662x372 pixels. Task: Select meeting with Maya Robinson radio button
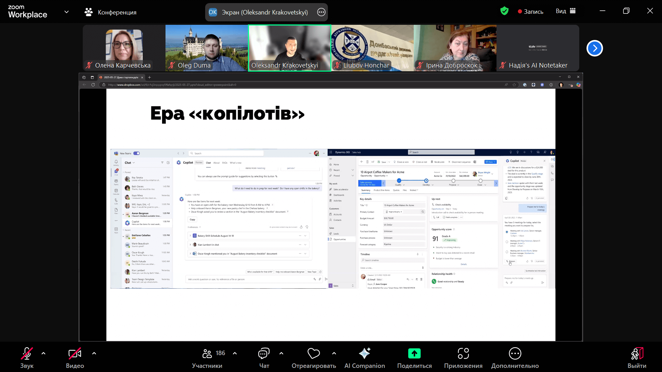click(507, 242)
